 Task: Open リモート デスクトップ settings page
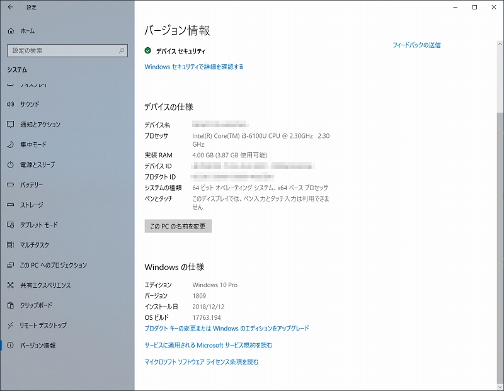tap(43, 325)
